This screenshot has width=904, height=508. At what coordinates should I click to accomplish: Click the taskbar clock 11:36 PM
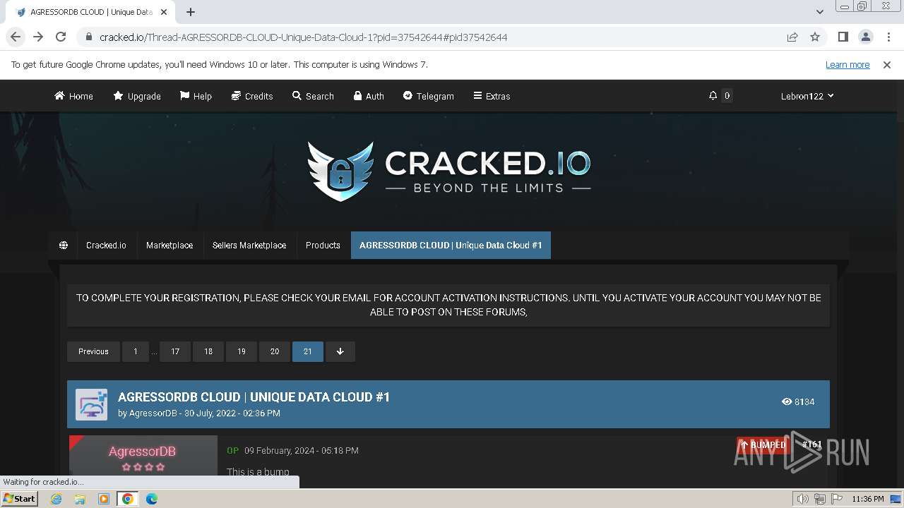coord(868,499)
